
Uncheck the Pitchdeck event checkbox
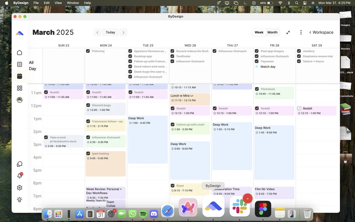click(x=257, y=89)
